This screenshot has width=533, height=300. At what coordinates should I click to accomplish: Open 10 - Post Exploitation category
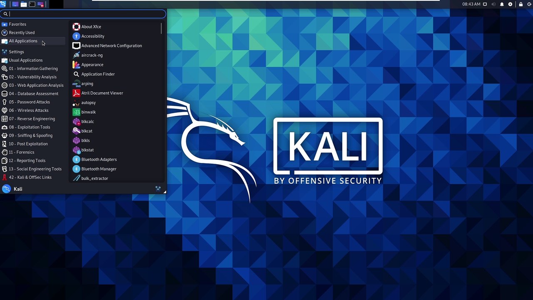[33, 144]
